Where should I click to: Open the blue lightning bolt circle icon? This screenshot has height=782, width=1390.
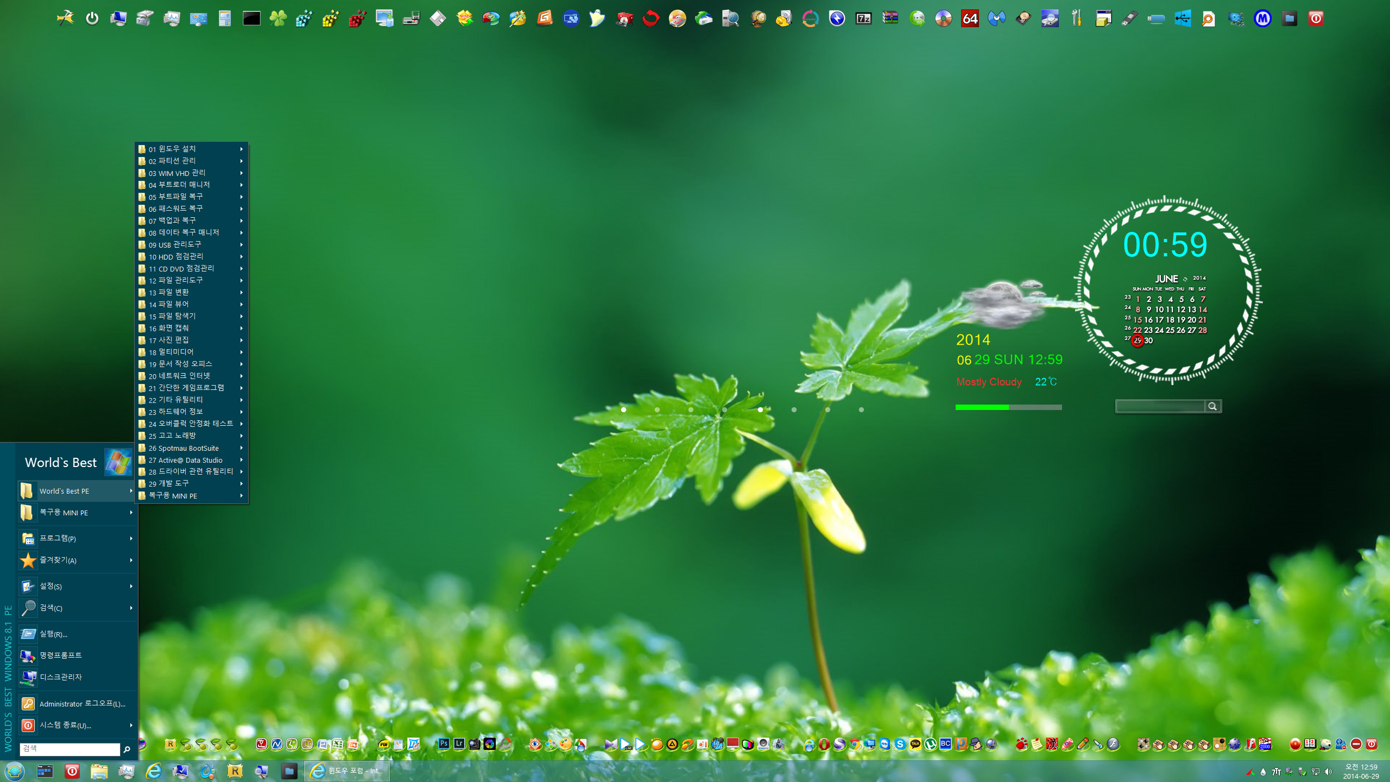pyautogui.click(x=837, y=18)
